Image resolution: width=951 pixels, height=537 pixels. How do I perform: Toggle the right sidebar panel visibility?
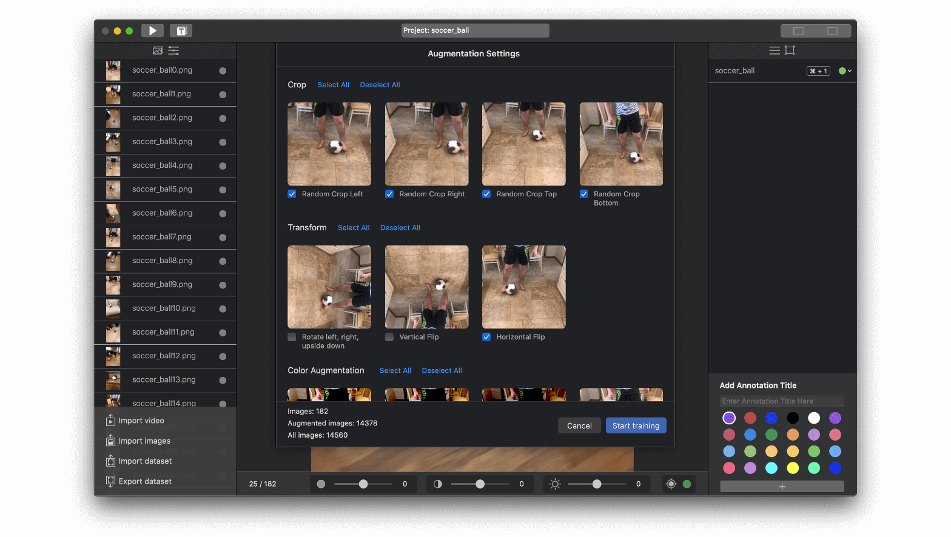click(x=833, y=30)
